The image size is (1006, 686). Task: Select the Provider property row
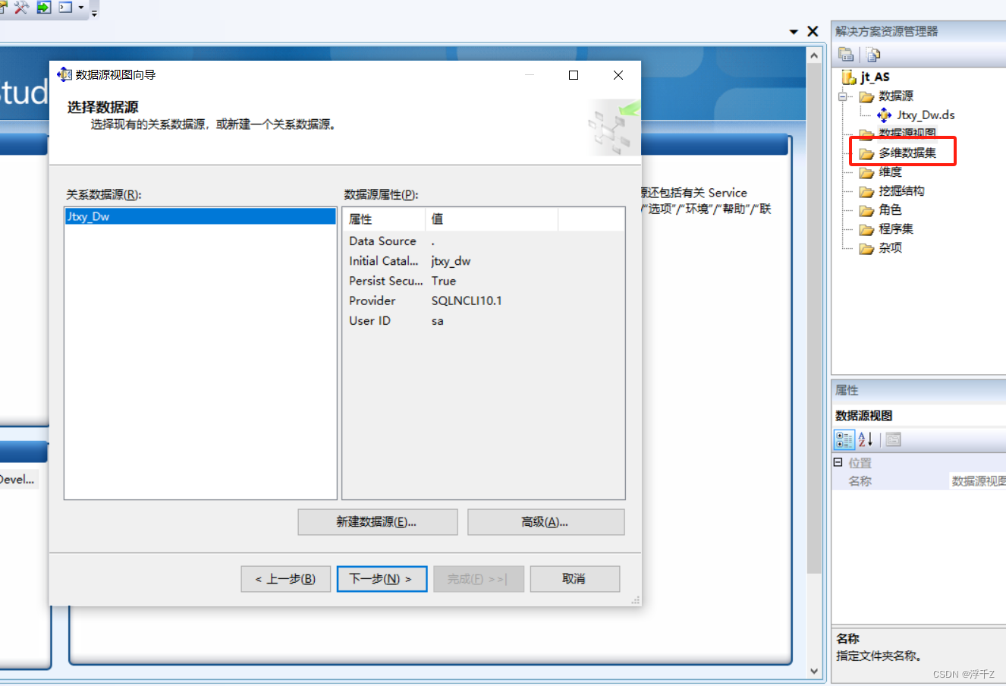click(x=483, y=301)
